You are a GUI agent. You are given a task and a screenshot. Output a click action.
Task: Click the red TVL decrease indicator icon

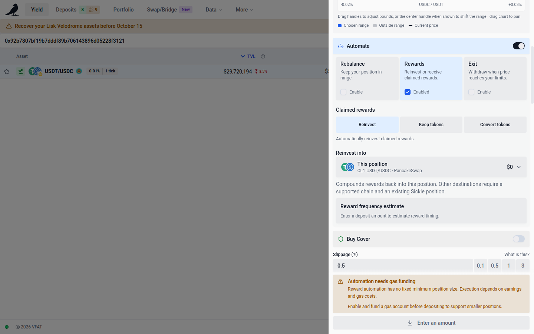[256, 71]
